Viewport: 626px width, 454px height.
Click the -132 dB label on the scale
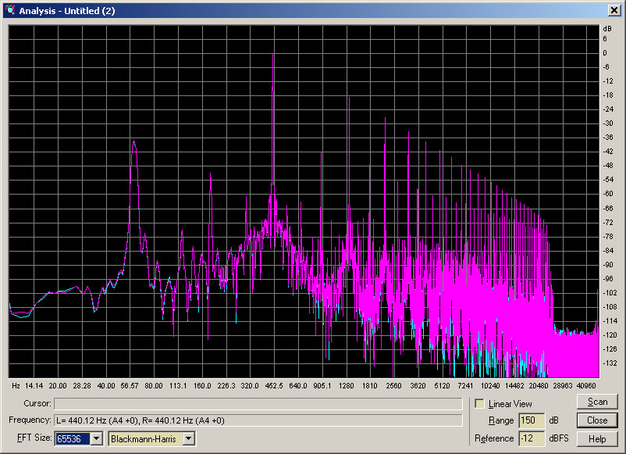608,363
